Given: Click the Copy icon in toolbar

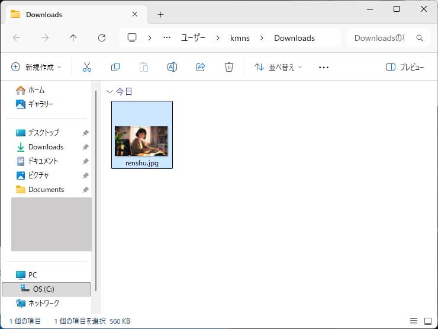Looking at the screenshot, I should pos(115,68).
